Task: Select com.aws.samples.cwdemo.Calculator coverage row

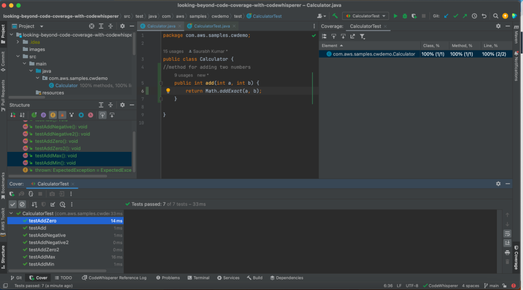Action: pyautogui.click(x=415, y=54)
